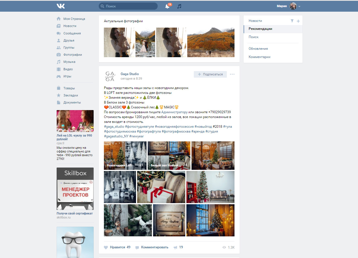Viewport: 358px width, 258px height.
Task: Click the 1.3K views eye counter
Action: point(229,247)
